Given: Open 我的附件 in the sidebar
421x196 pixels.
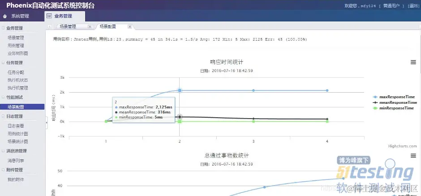Looking at the screenshot, I should [x=16, y=179].
